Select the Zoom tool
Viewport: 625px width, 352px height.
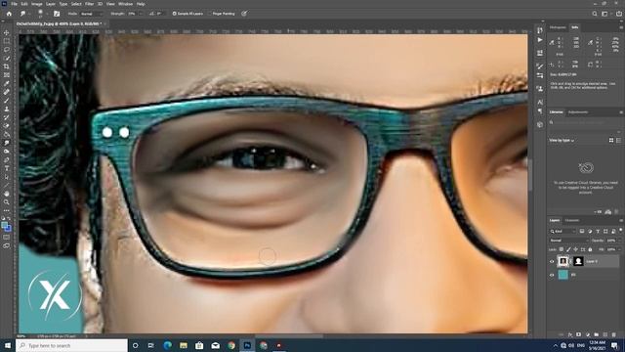click(x=7, y=202)
